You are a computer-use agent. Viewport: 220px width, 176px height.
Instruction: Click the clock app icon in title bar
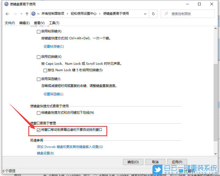click(x=6, y=4)
